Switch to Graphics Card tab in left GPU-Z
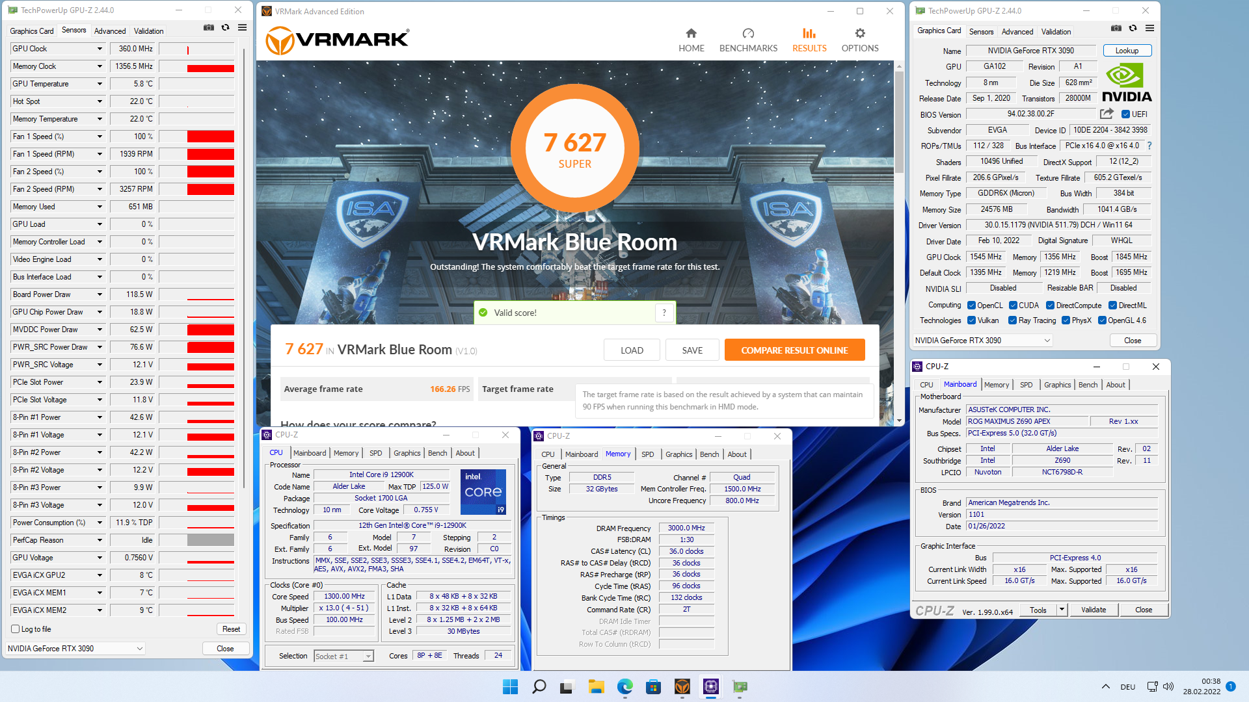Viewport: 1249px width, 702px height. [x=31, y=31]
